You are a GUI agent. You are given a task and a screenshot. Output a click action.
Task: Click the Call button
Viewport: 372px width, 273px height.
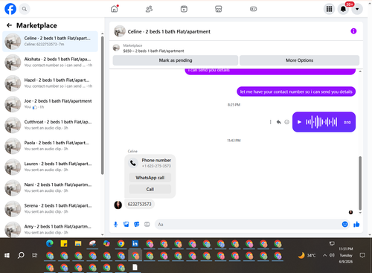click(150, 189)
